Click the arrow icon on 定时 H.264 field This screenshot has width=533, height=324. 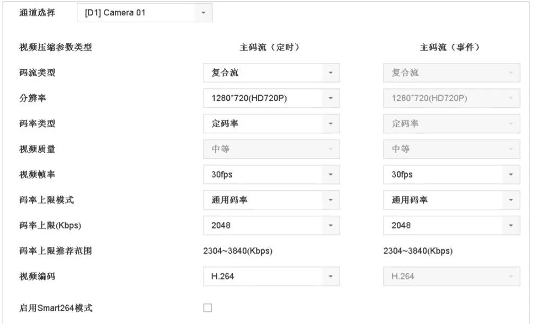331,276
